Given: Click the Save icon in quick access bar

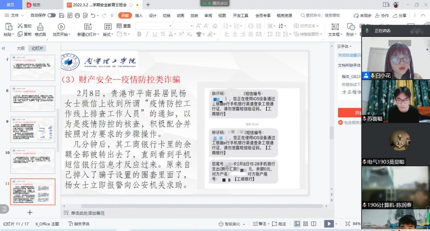Looking at the screenshot, I should click(62, 16).
